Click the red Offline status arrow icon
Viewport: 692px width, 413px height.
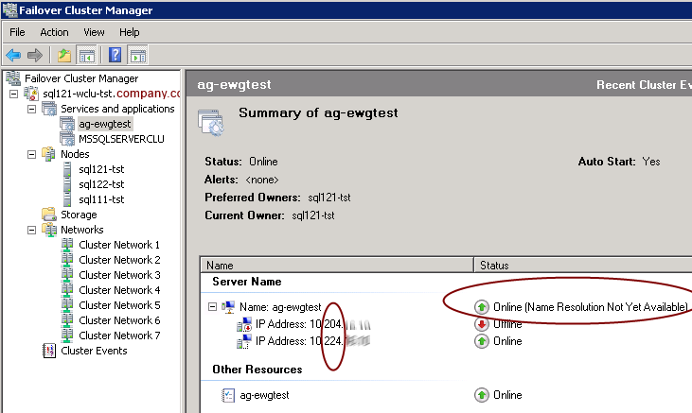click(482, 324)
